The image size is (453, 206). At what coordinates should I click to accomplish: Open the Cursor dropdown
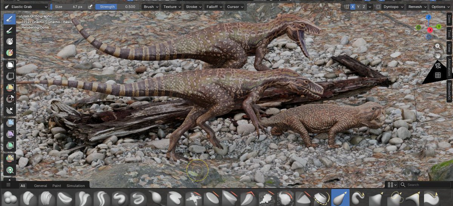[235, 7]
